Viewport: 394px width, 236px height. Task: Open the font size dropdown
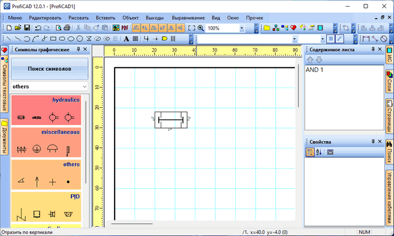click(323, 39)
